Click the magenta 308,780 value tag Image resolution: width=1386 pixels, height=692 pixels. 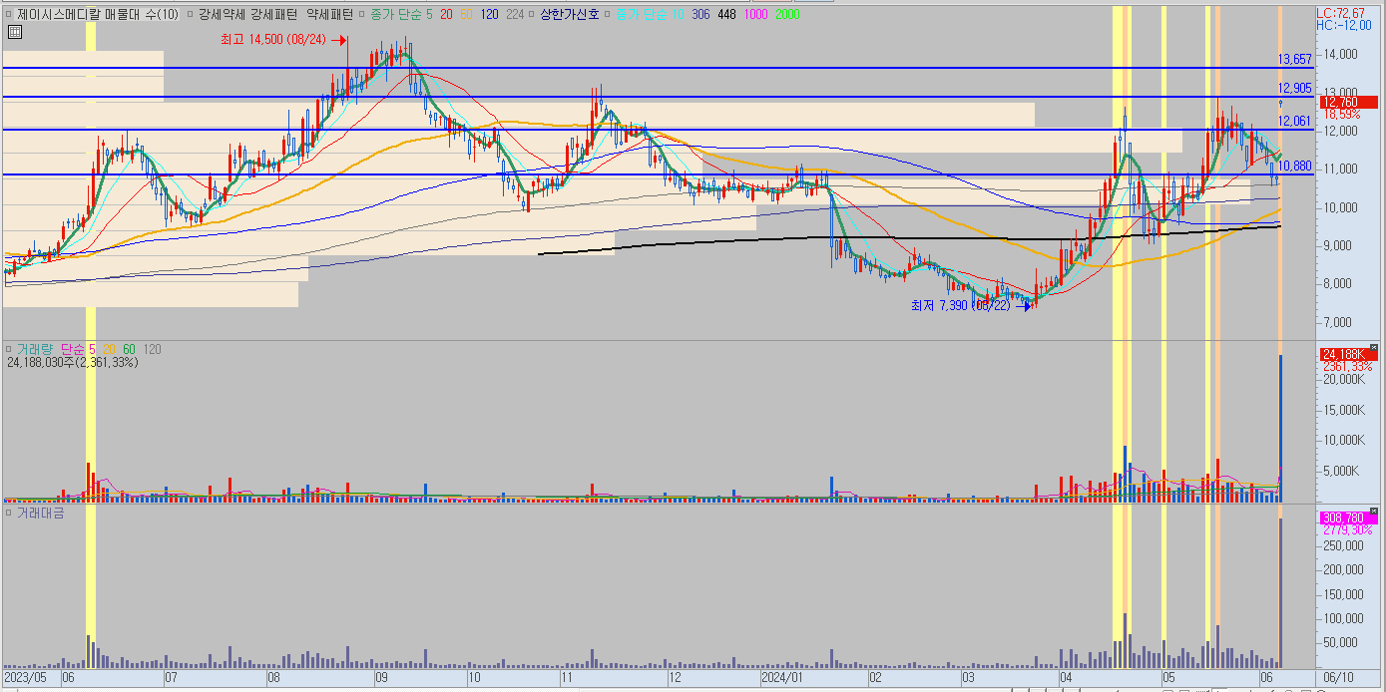click(x=1348, y=518)
